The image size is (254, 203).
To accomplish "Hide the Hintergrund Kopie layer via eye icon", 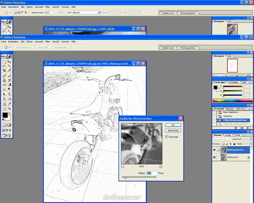I will pyautogui.click(x=215, y=149).
